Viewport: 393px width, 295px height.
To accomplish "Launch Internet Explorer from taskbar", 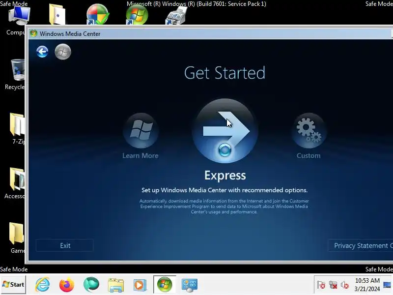I will [x=42, y=285].
